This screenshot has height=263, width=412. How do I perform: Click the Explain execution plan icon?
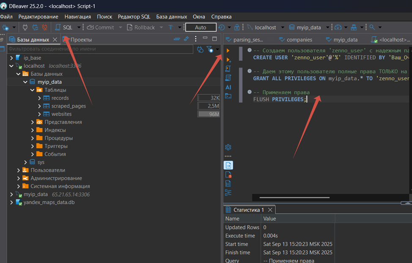(x=228, y=78)
